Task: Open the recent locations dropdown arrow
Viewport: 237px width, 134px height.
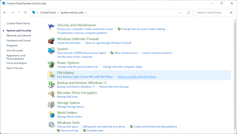Action: tap(19, 13)
